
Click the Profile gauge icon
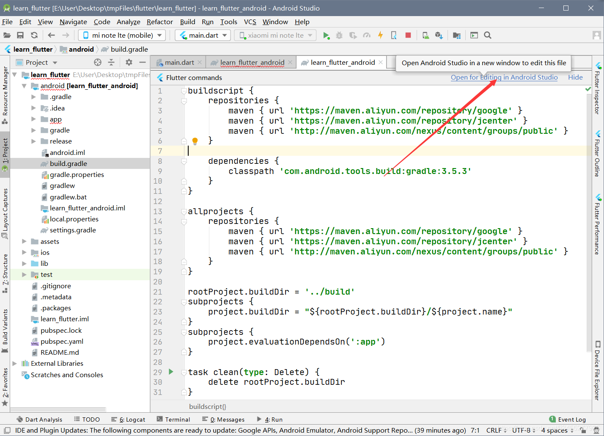[x=367, y=36]
